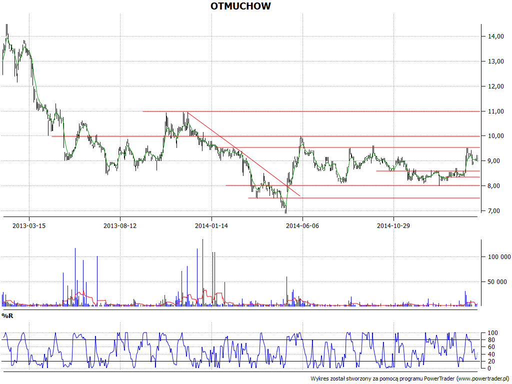Click the 2014-06-06 date label
Image resolution: width=512 pixels, height=384 pixels.
tap(302, 226)
